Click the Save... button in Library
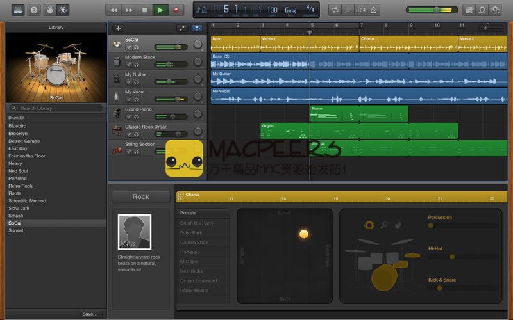Viewport: 513px width, 320px height. (x=90, y=314)
